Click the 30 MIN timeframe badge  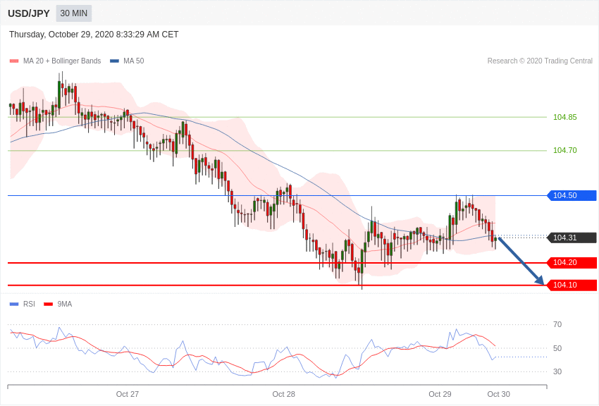74,13
